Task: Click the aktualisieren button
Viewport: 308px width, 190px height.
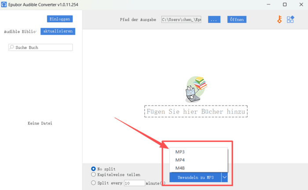Action: pyautogui.click(x=58, y=31)
